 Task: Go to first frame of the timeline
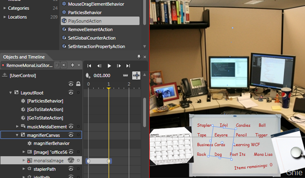coord(89,66)
